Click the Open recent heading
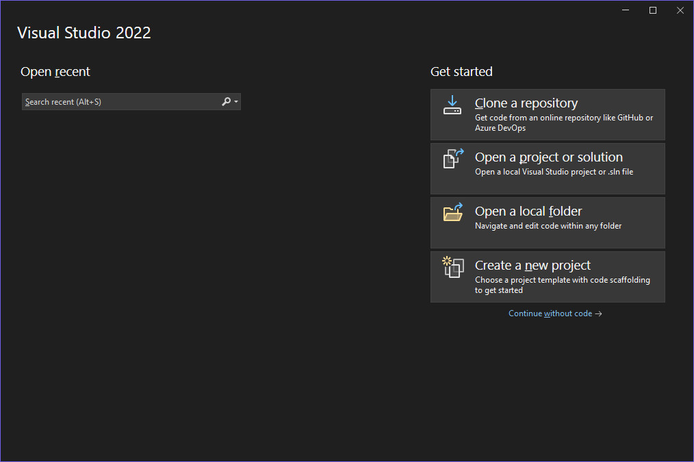This screenshot has width=694, height=462. point(55,72)
